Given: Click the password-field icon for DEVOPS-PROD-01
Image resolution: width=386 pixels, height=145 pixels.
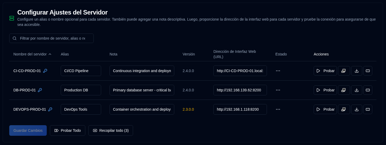Looking at the screenshot, I should (368, 109).
